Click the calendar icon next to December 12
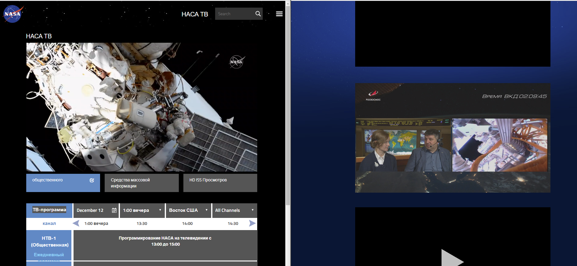The height and width of the screenshot is (266, 577). click(114, 210)
